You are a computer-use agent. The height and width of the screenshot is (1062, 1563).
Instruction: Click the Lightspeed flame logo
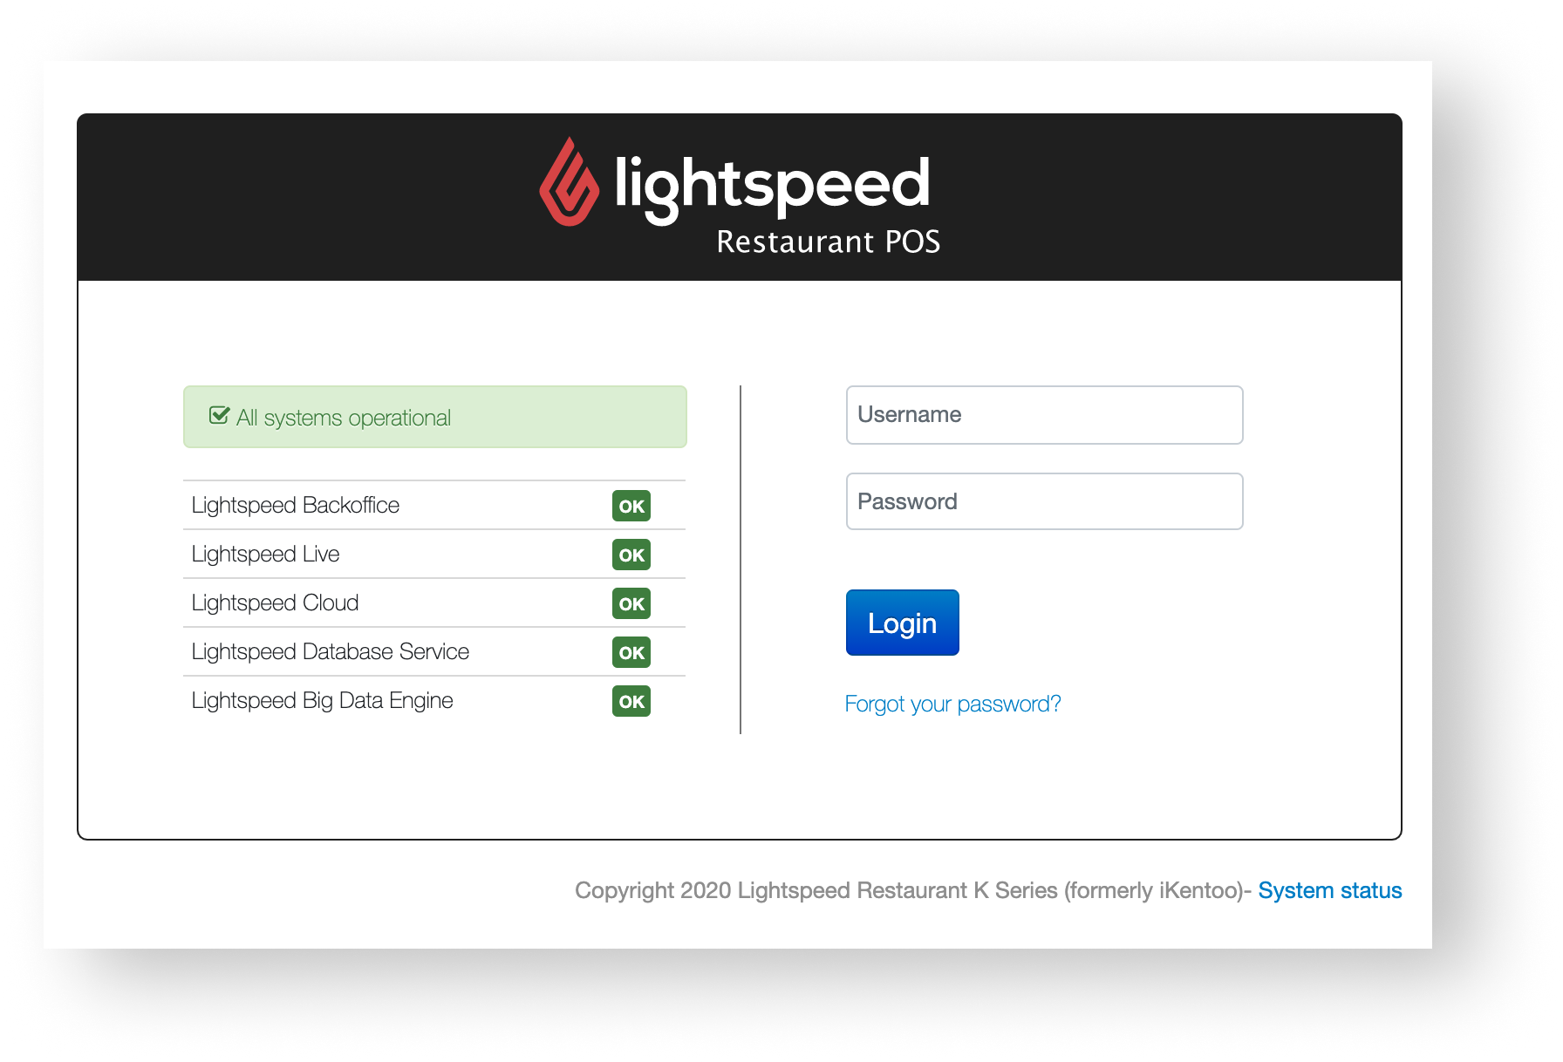tap(570, 181)
